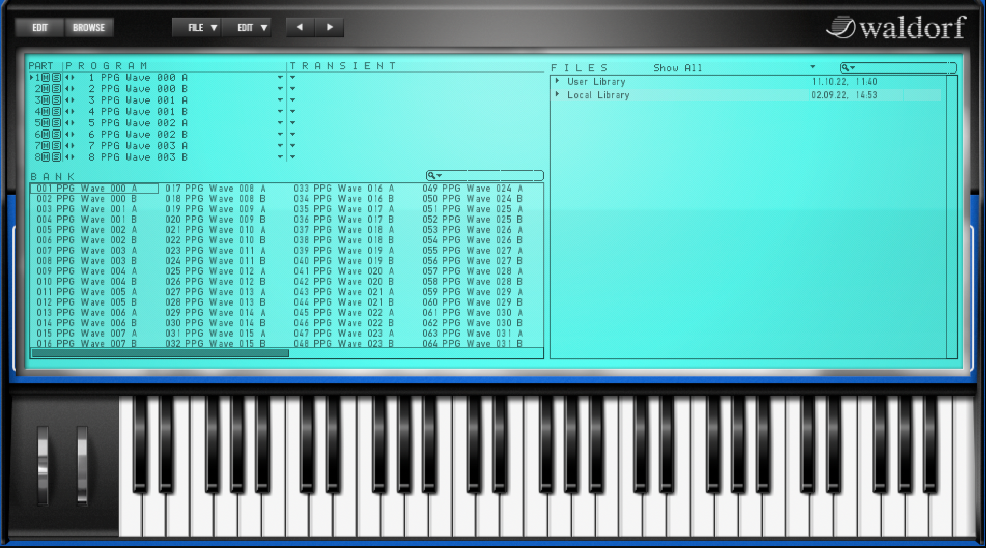This screenshot has width=986, height=548.
Task: Click the part indicator arrow beside part 1
Action: click(32, 77)
